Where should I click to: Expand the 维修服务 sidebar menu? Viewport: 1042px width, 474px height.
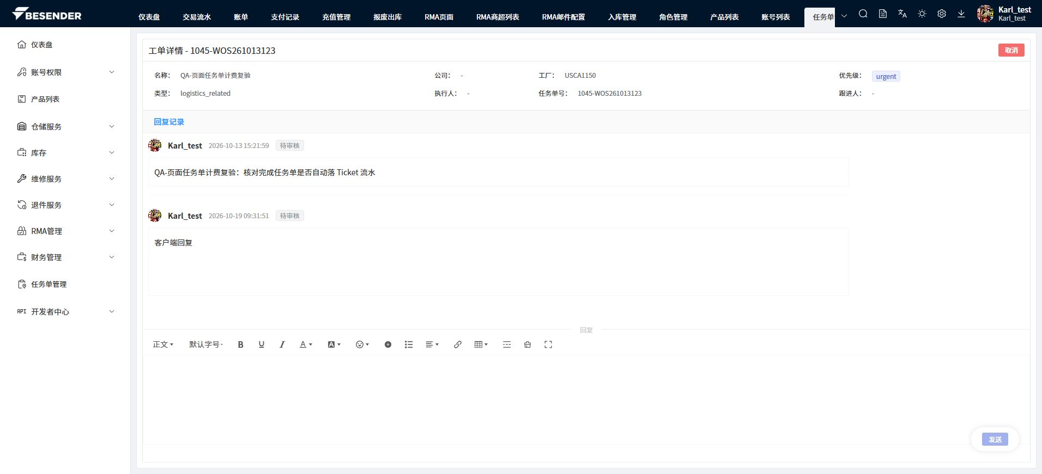coord(65,179)
